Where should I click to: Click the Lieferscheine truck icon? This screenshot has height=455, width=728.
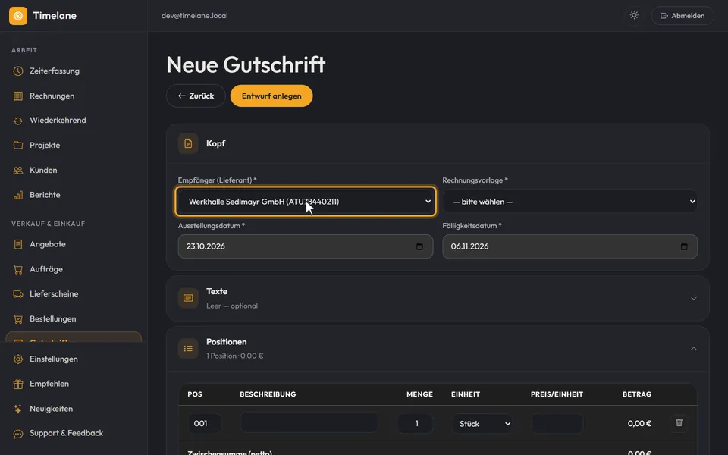[18, 294]
